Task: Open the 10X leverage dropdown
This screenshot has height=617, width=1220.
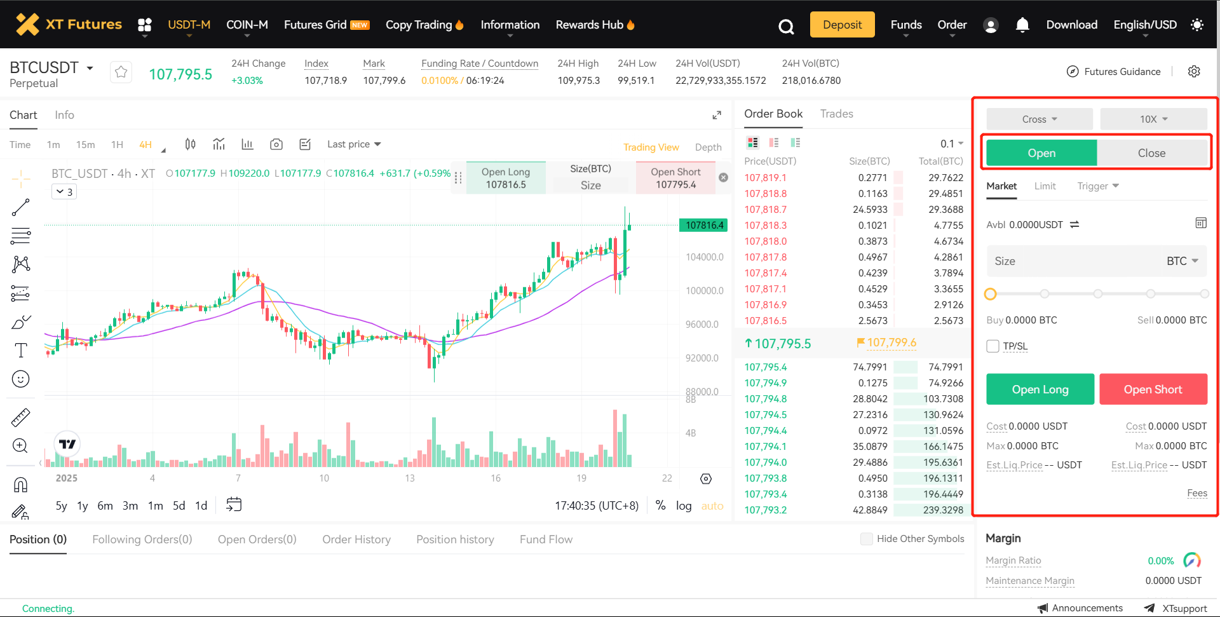Action: point(1153,119)
